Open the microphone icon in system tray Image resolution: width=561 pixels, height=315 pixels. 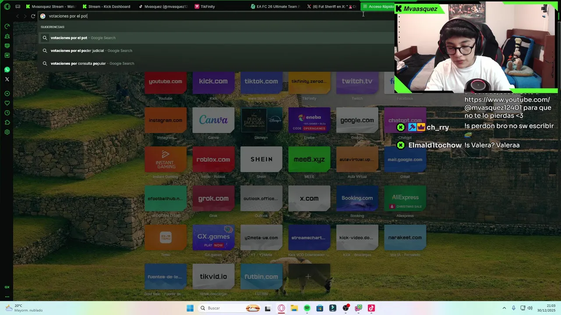click(514, 308)
